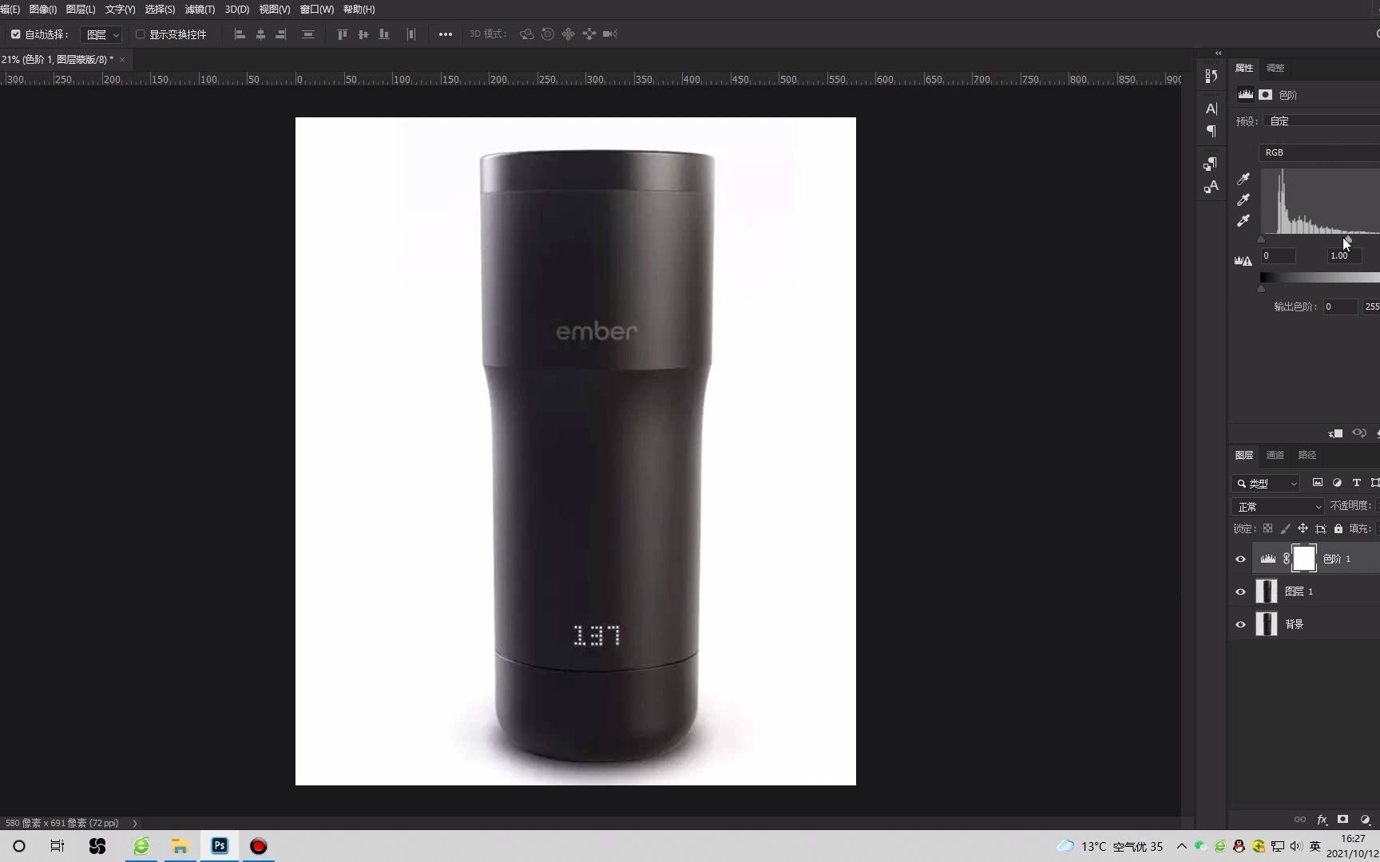Clip adjustment to layer below

click(1335, 433)
